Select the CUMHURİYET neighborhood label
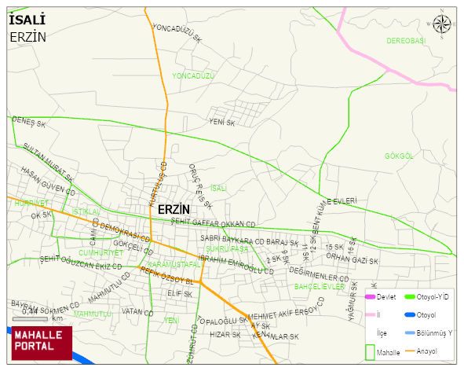Viewport: 464px width, 371px height. coord(101,253)
